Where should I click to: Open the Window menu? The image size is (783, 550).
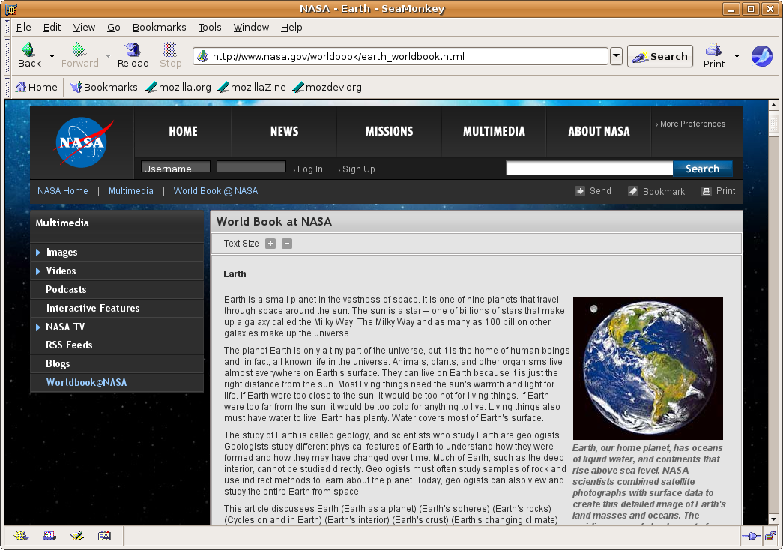pyautogui.click(x=251, y=28)
